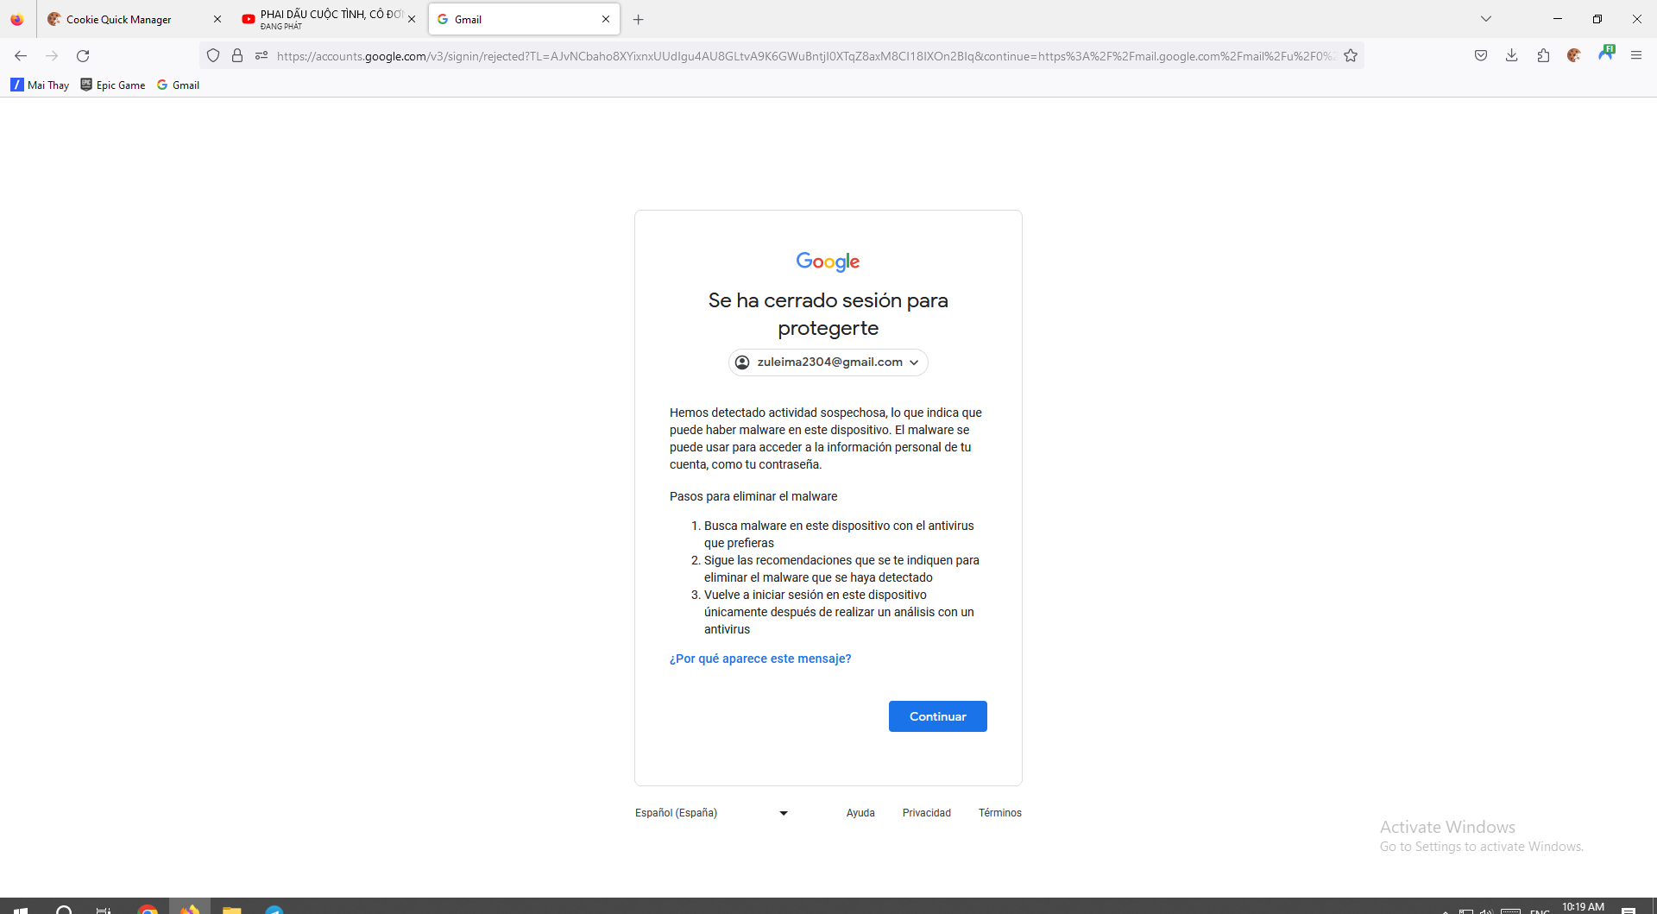The image size is (1657, 914).
Task: Open File Explorer from the taskbar
Action: pyautogui.click(x=231, y=910)
